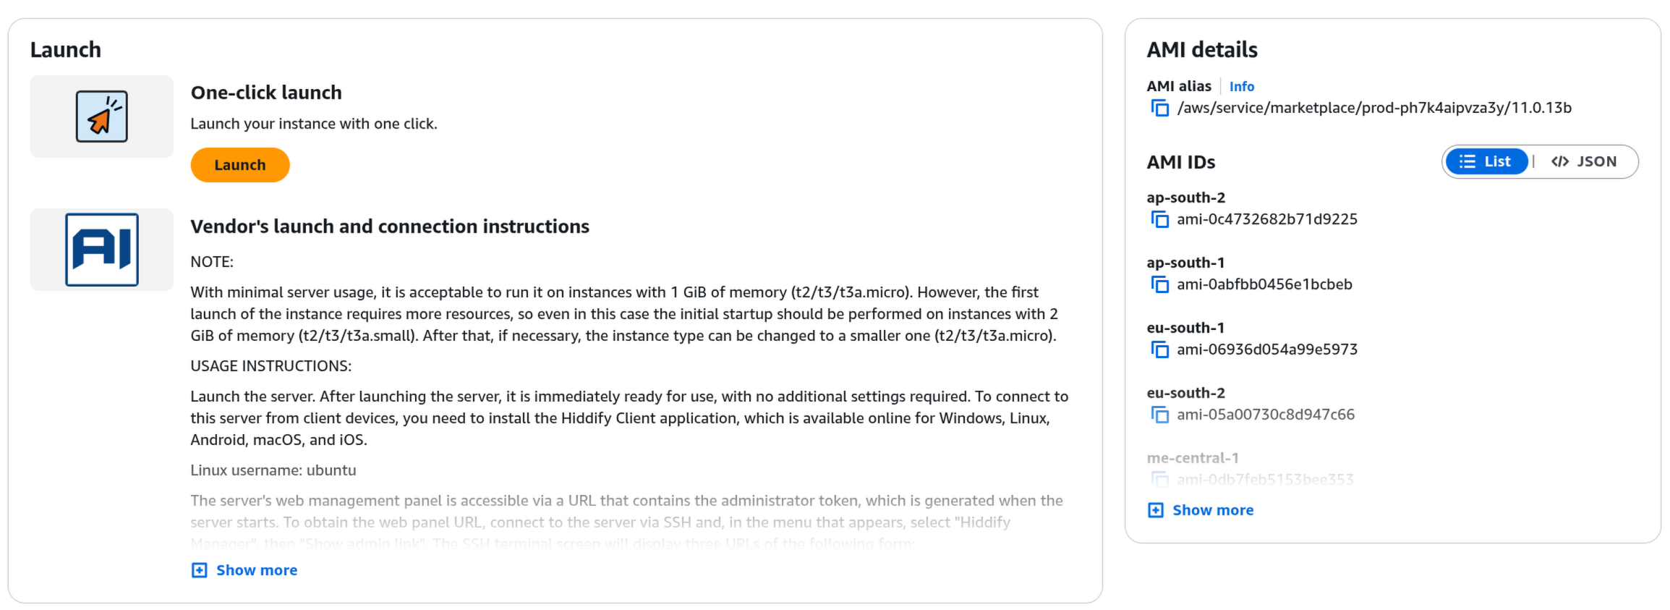1670x610 pixels.
Task: Copy the eu-south-1 AMI ID
Action: point(1160,350)
